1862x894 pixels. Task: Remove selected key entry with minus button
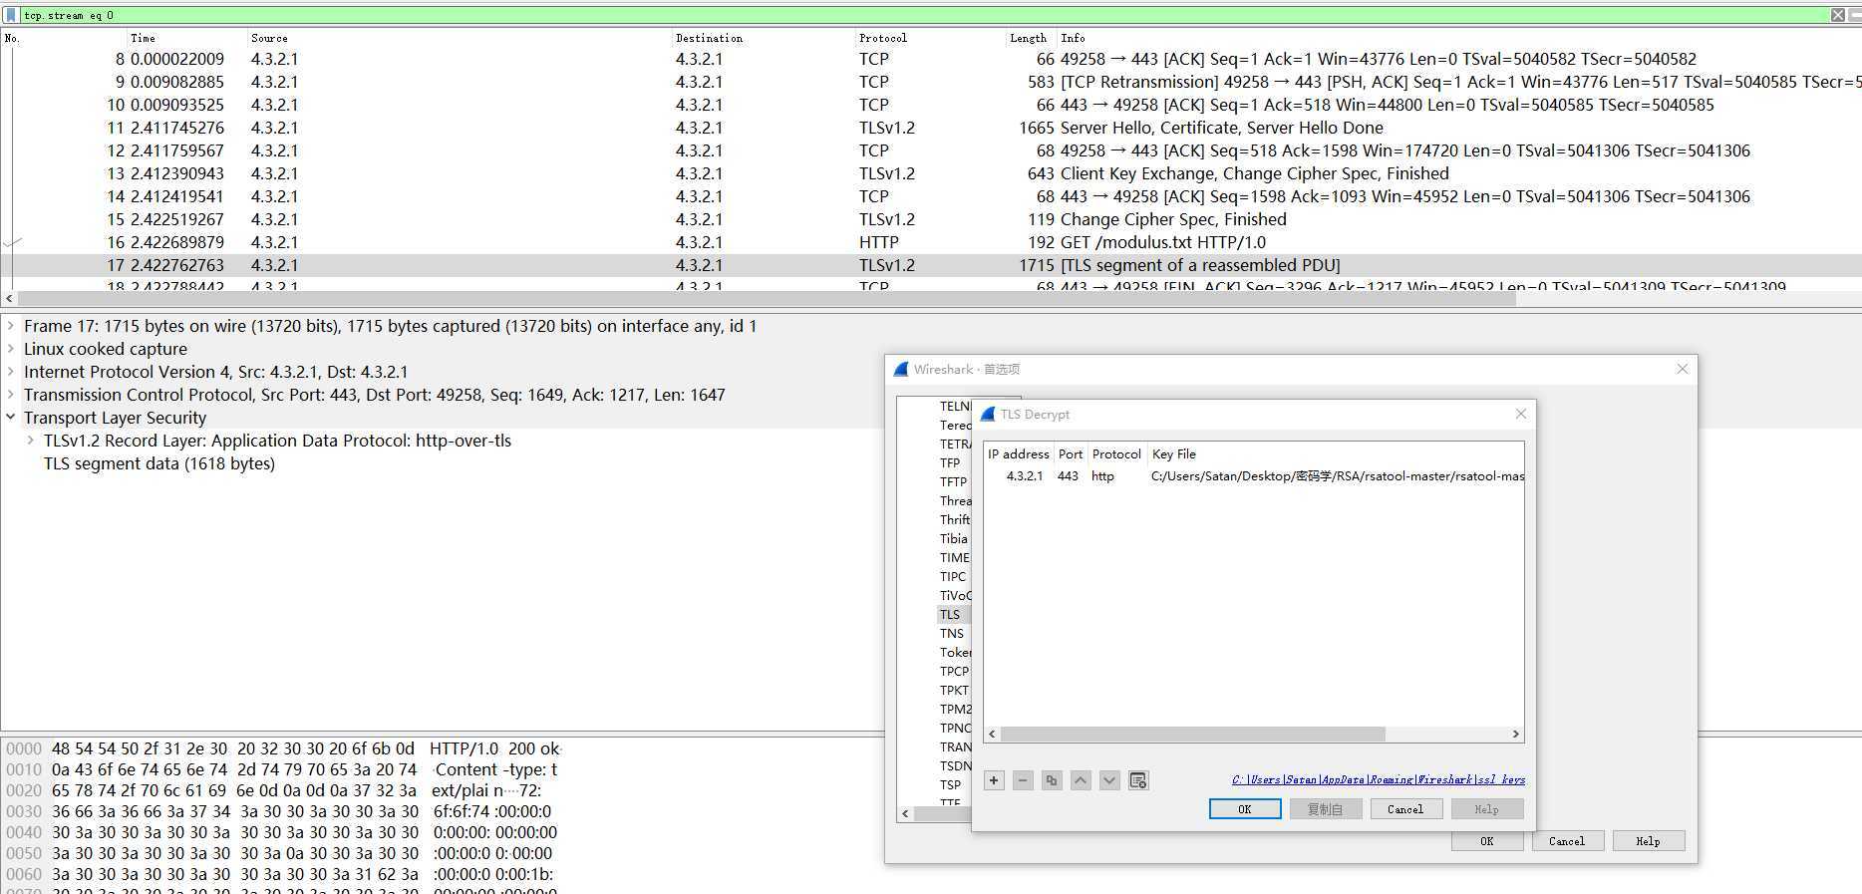[x=1023, y=780]
